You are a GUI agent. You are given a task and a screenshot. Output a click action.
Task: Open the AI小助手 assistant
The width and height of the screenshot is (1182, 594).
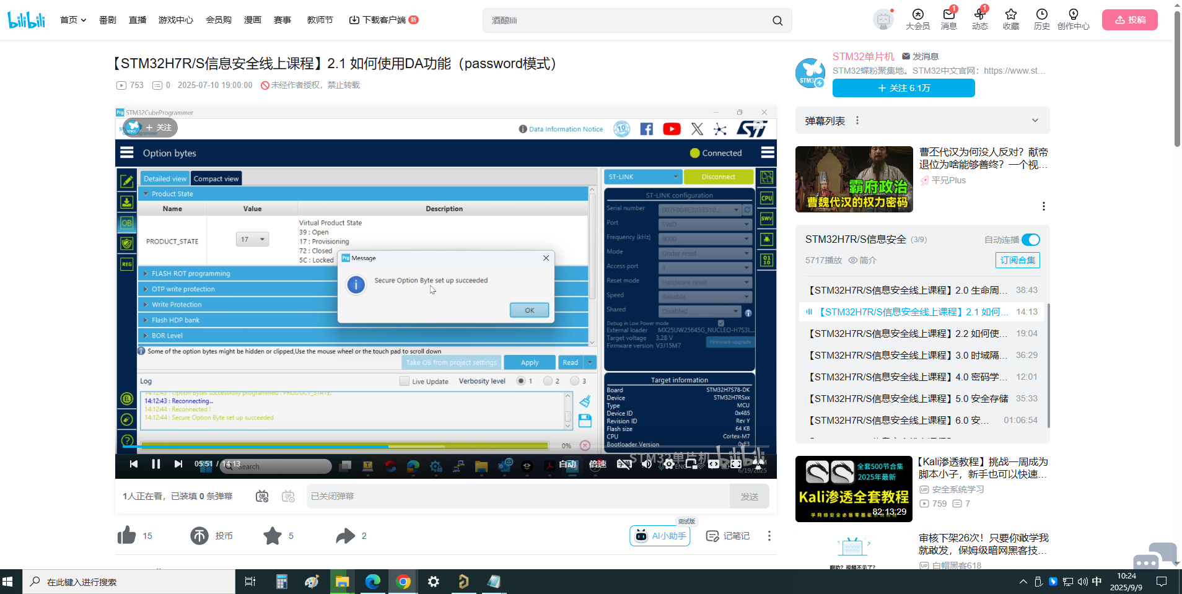point(660,536)
